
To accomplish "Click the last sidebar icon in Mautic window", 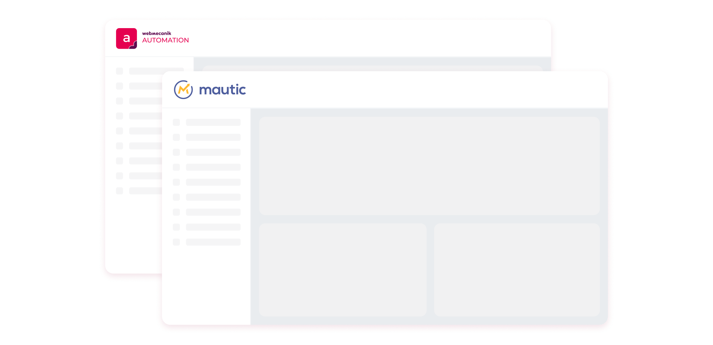I will (176, 242).
